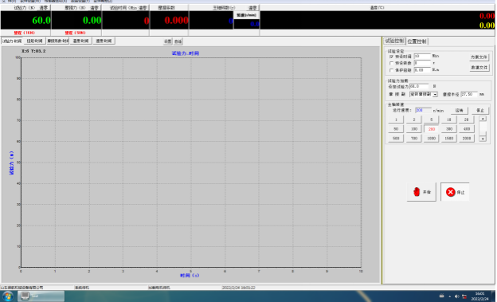Click the red X stop button
The image size is (497, 302).
455,192
